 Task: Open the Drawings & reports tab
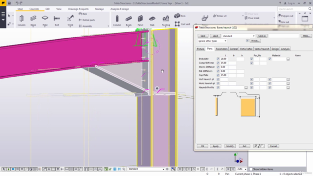[78, 9]
